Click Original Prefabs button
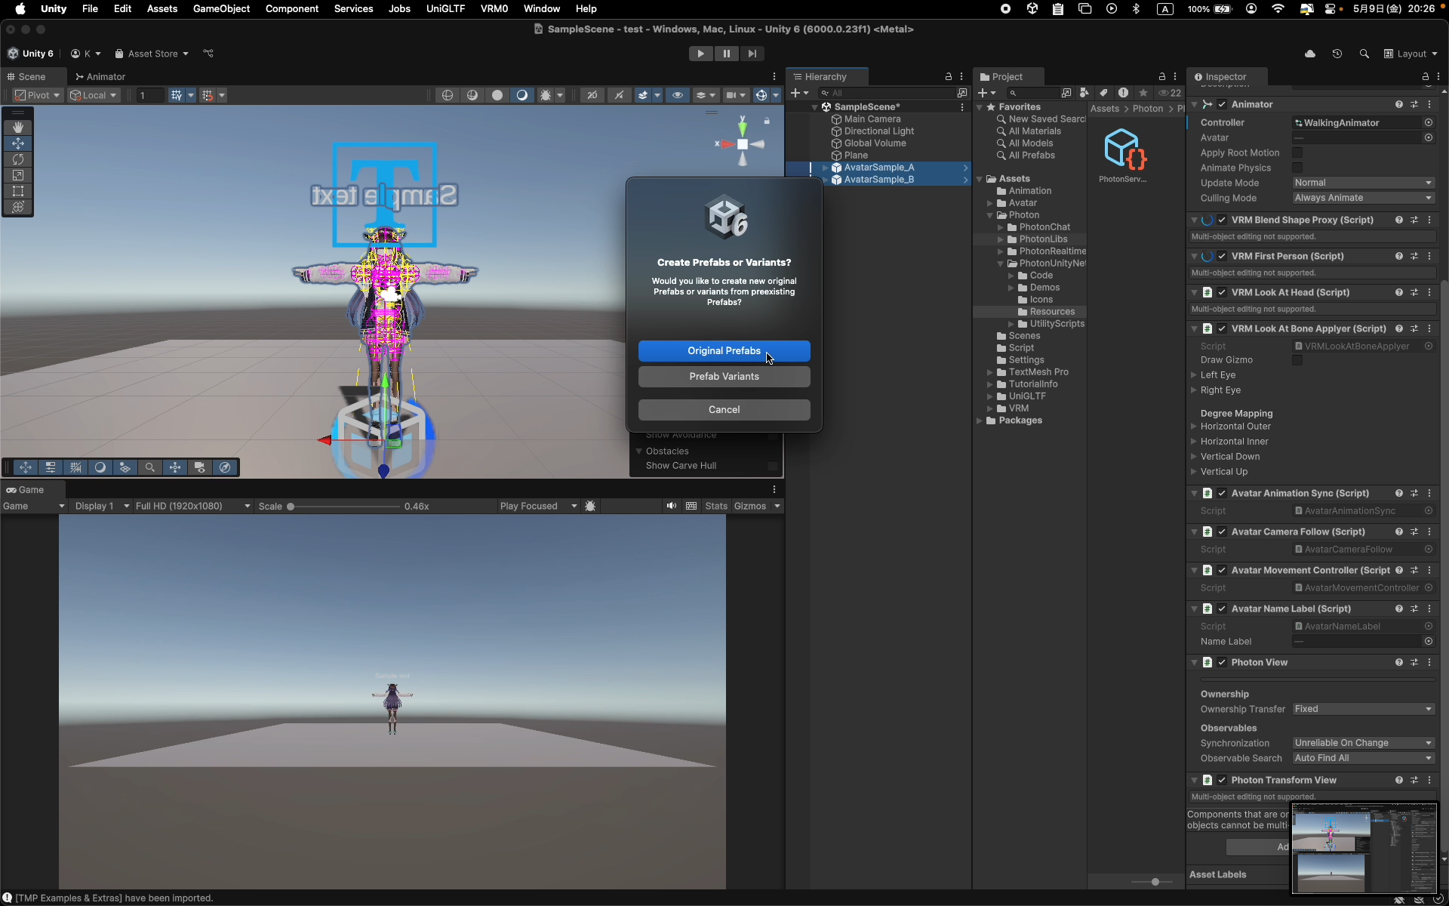Screen dimensions: 1449x906 coord(724,351)
